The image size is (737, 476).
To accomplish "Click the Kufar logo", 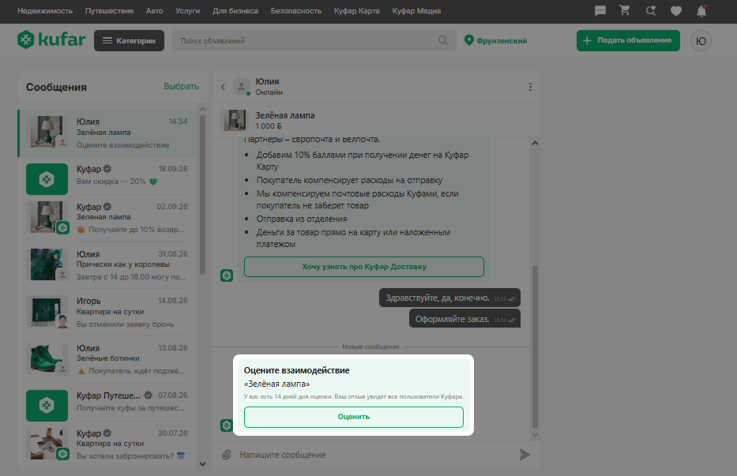I will tap(51, 40).
